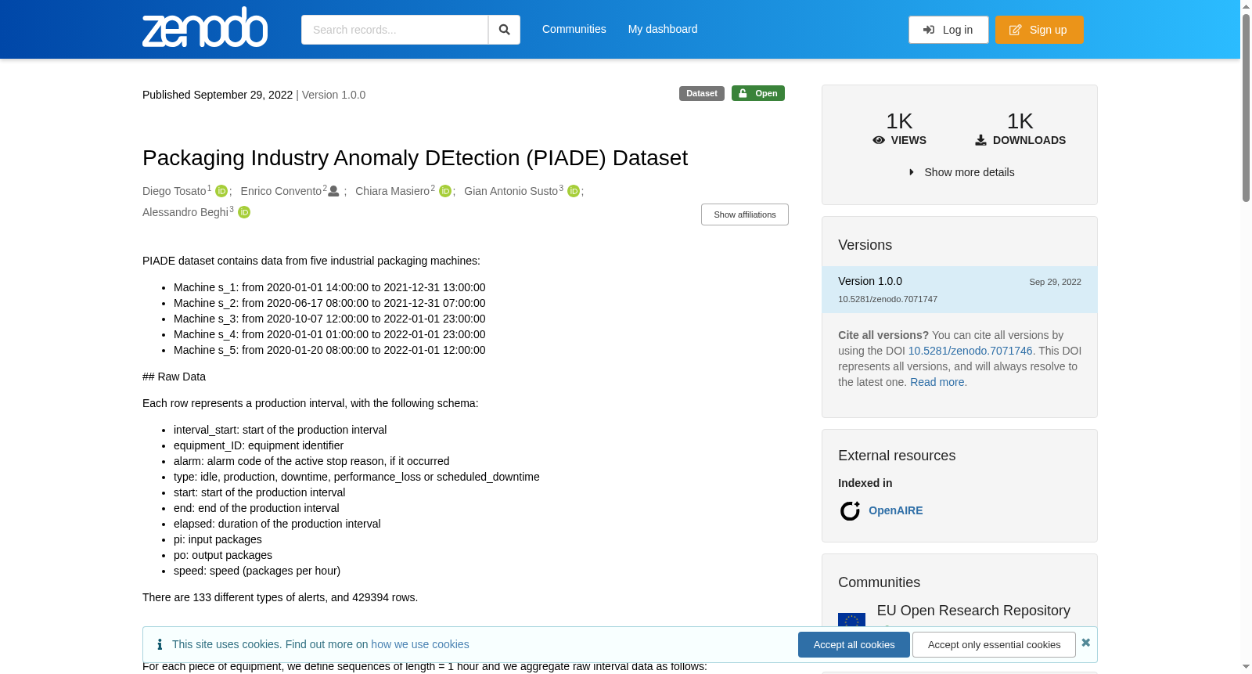The image size is (1252, 674).
Task: Click the EU flag community thumbnail
Action: [x=851, y=619]
